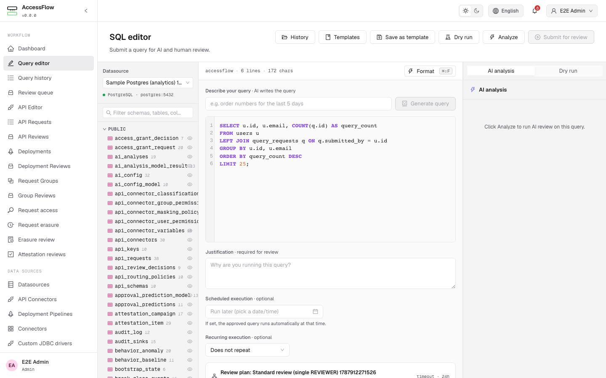Click the Analyze button
The image size is (606, 378).
click(504, 37)
